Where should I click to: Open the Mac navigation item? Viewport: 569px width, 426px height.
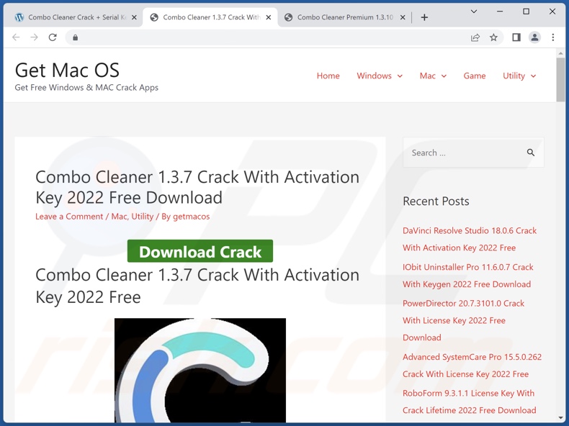[428, 76]
